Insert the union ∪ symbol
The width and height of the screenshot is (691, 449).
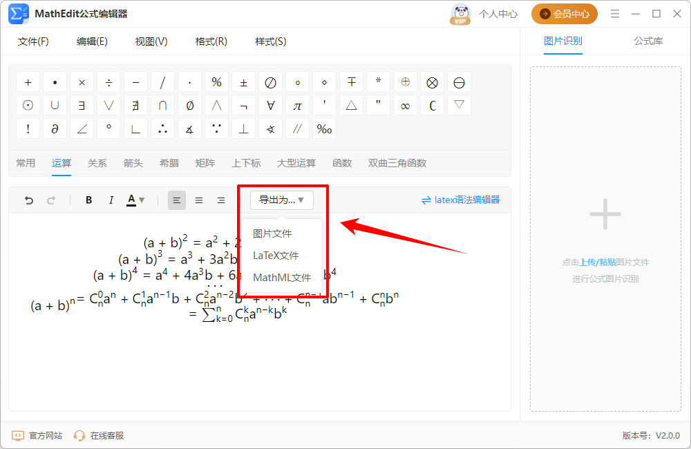pos(55,106)
